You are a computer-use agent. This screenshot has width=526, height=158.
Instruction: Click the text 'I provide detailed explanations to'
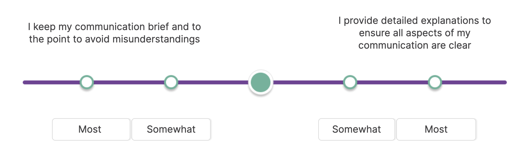coord(415,21)
